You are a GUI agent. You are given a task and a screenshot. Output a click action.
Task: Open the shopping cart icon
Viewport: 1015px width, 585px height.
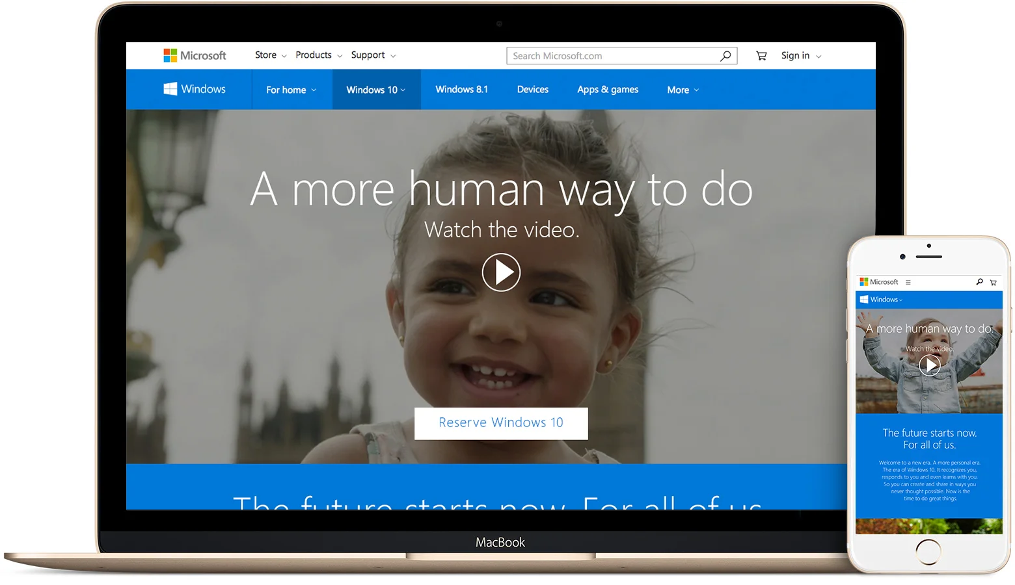761,56
